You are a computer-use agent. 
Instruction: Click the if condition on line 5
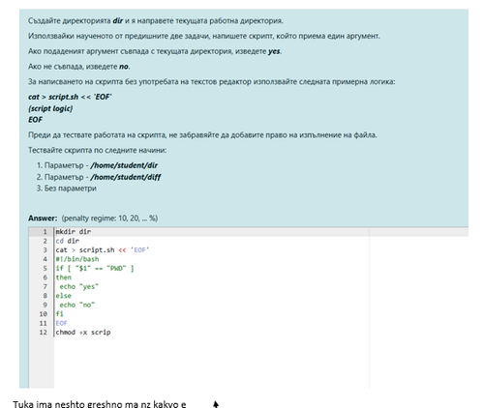95,268
